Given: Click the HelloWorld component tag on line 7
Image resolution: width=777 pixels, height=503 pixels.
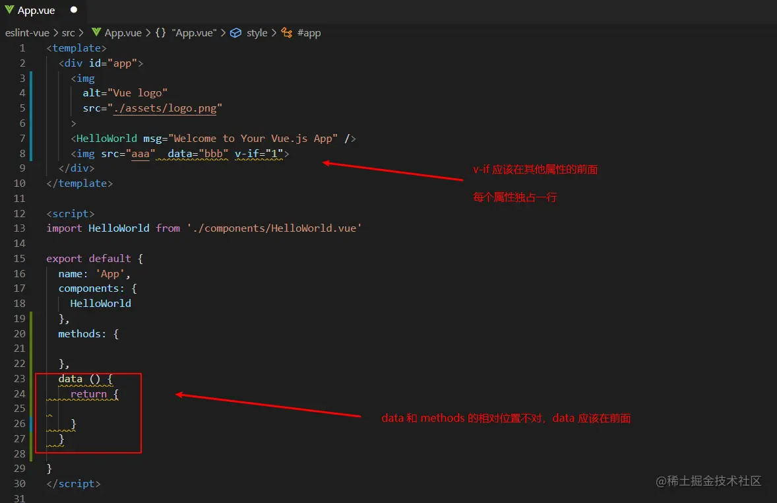Looking at the screenshot, I should point(107,139).
